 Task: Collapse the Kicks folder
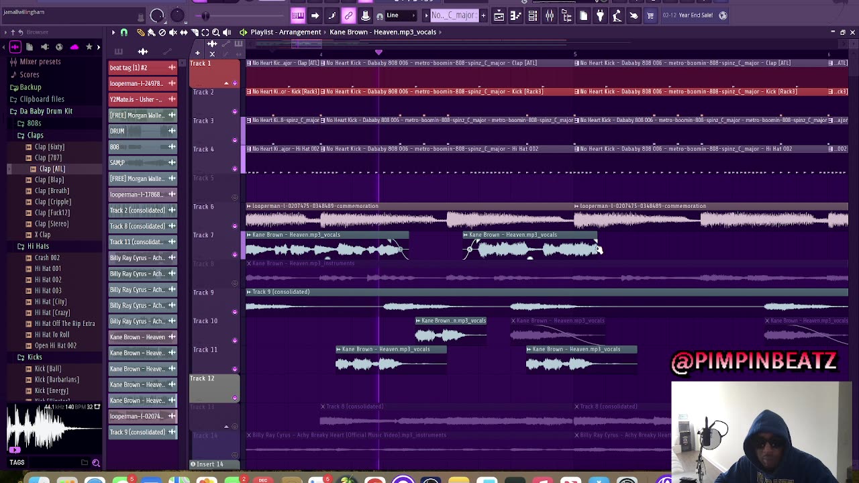[x=30, y=357]
